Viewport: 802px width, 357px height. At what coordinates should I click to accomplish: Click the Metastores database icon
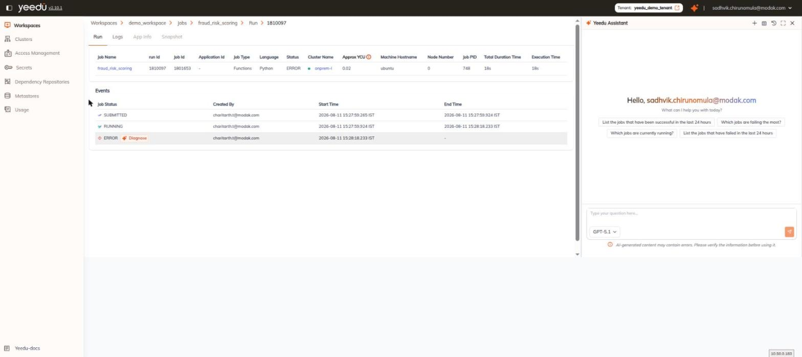[7, 96]
